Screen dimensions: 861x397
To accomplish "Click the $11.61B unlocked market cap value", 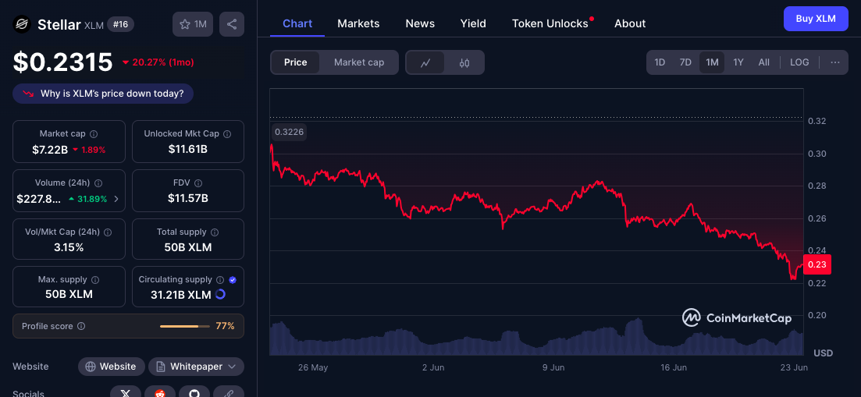I will [188, 149].
